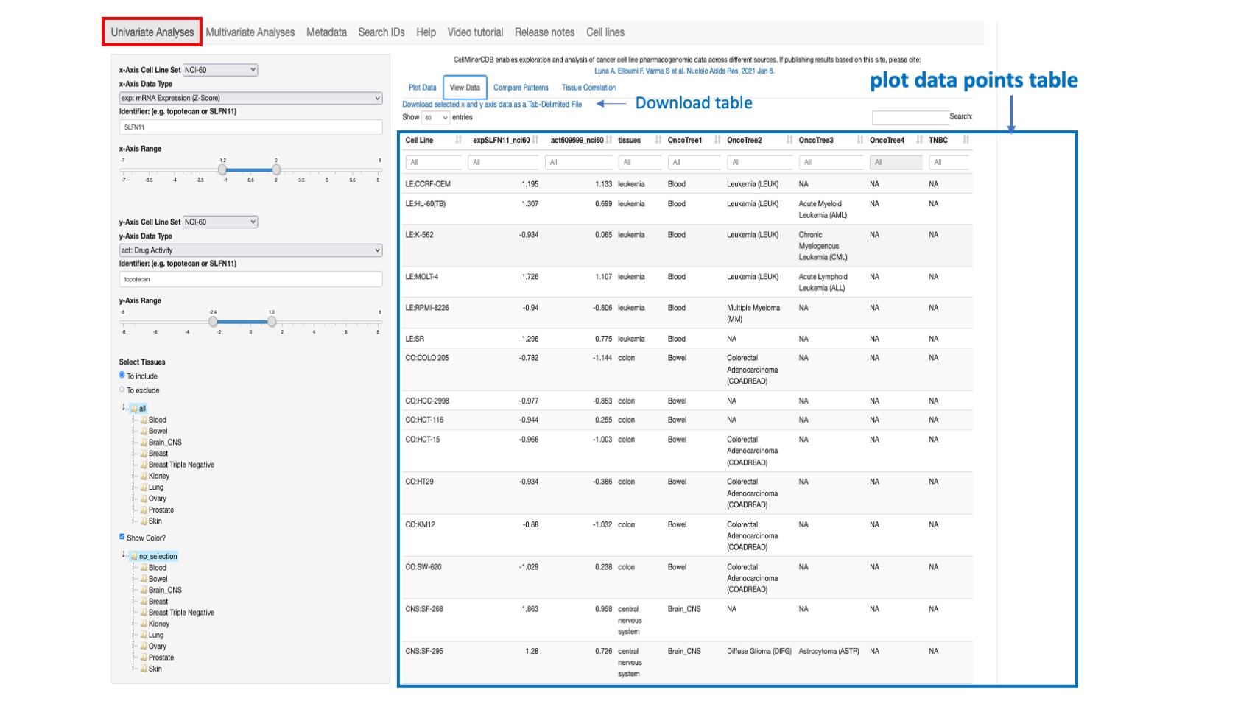
Task: Open the x-Axis Data Type dropdown
Action: (x=250, y=96)
